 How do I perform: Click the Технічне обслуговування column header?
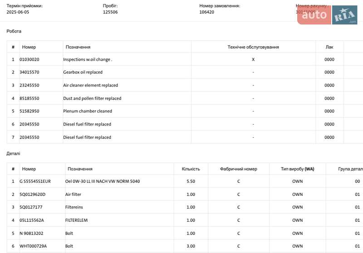tap(253, 47)
